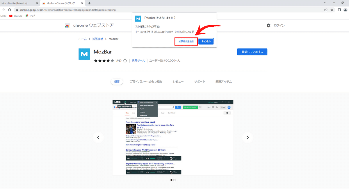Open the Chrome profile avatar icon

click(345, 10)
